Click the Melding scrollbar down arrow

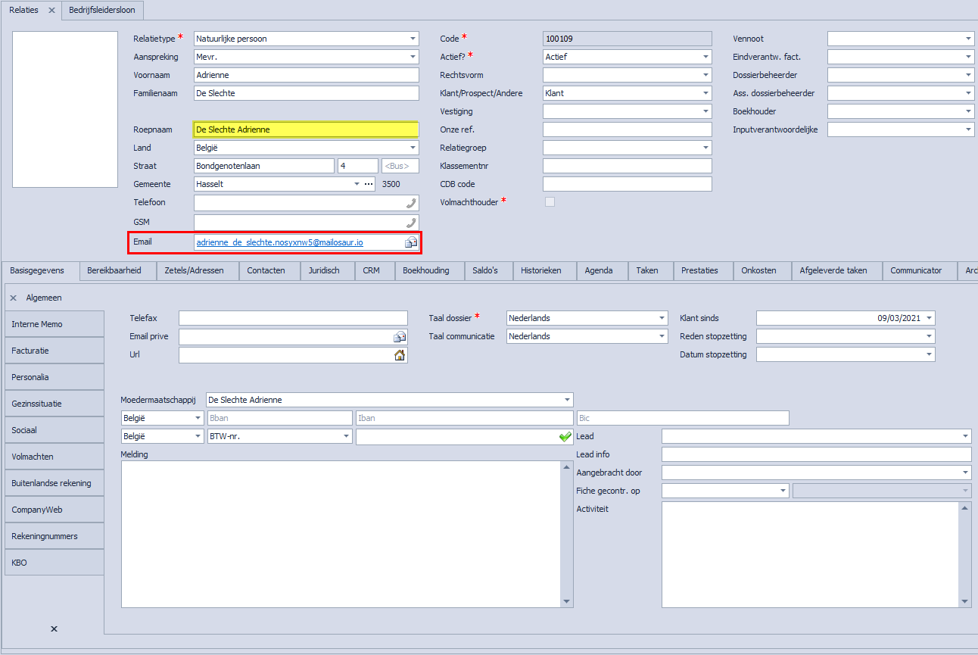567,602
